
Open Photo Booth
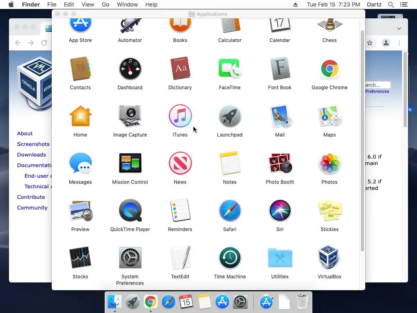coord(280,163)
